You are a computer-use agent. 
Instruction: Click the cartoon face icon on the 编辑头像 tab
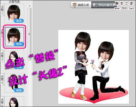pyautogui.click(x=75, y=5)
